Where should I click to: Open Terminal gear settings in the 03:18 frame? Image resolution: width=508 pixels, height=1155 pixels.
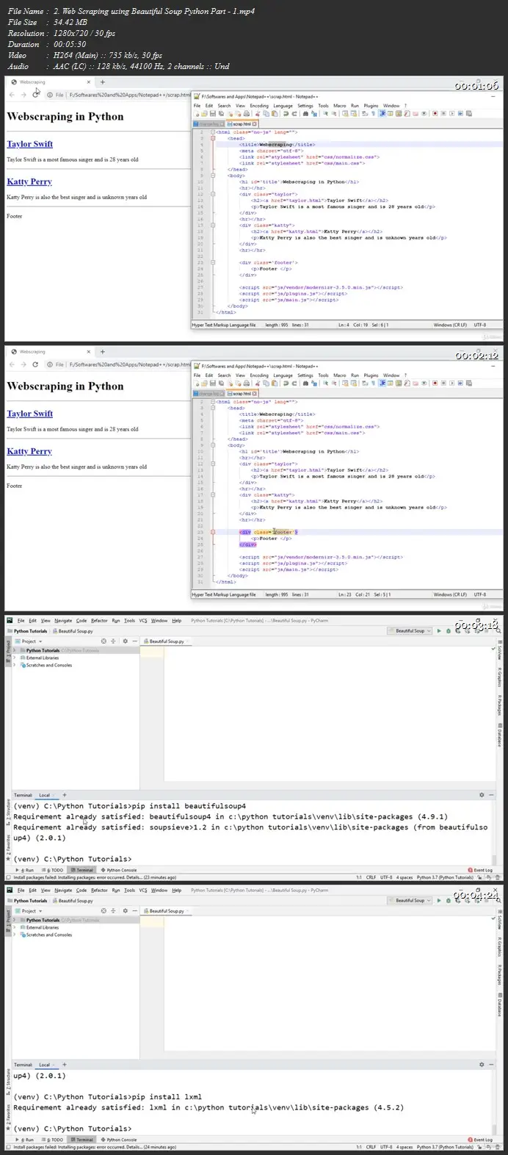(482, 795)
